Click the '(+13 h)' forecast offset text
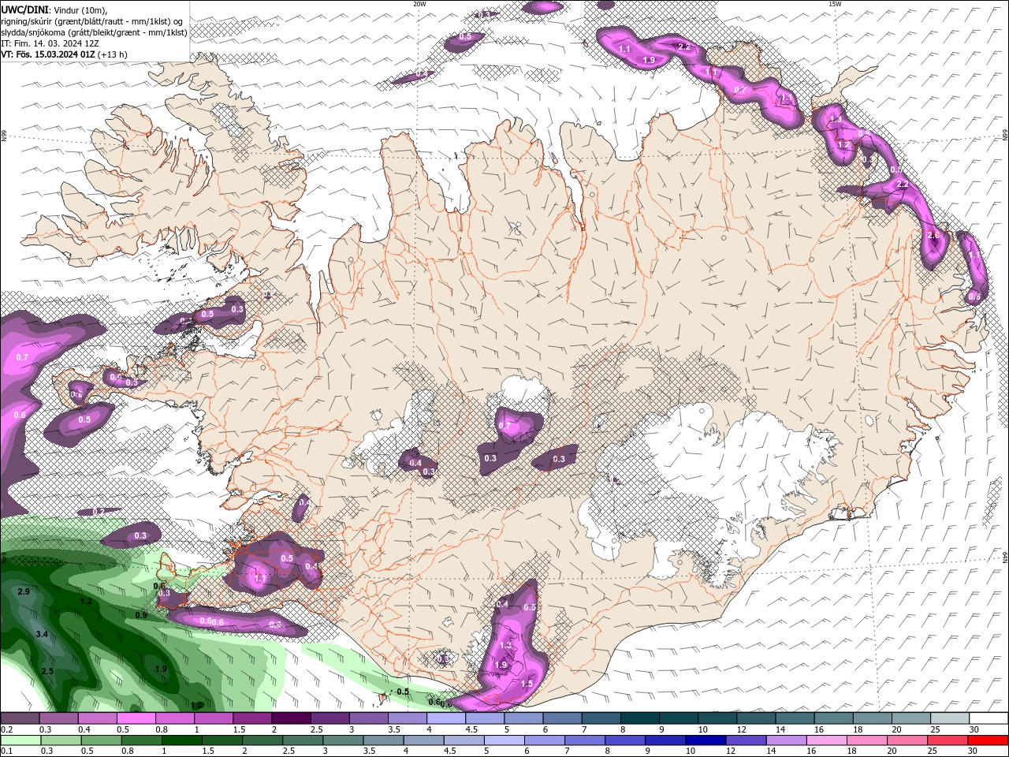This screenshot has width=1009, height=757. (x=113, y=54)
